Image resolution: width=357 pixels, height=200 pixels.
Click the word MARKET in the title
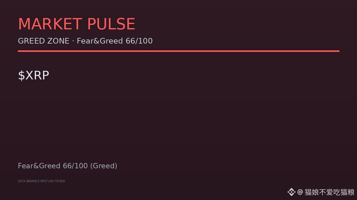[x=50, y=24]
